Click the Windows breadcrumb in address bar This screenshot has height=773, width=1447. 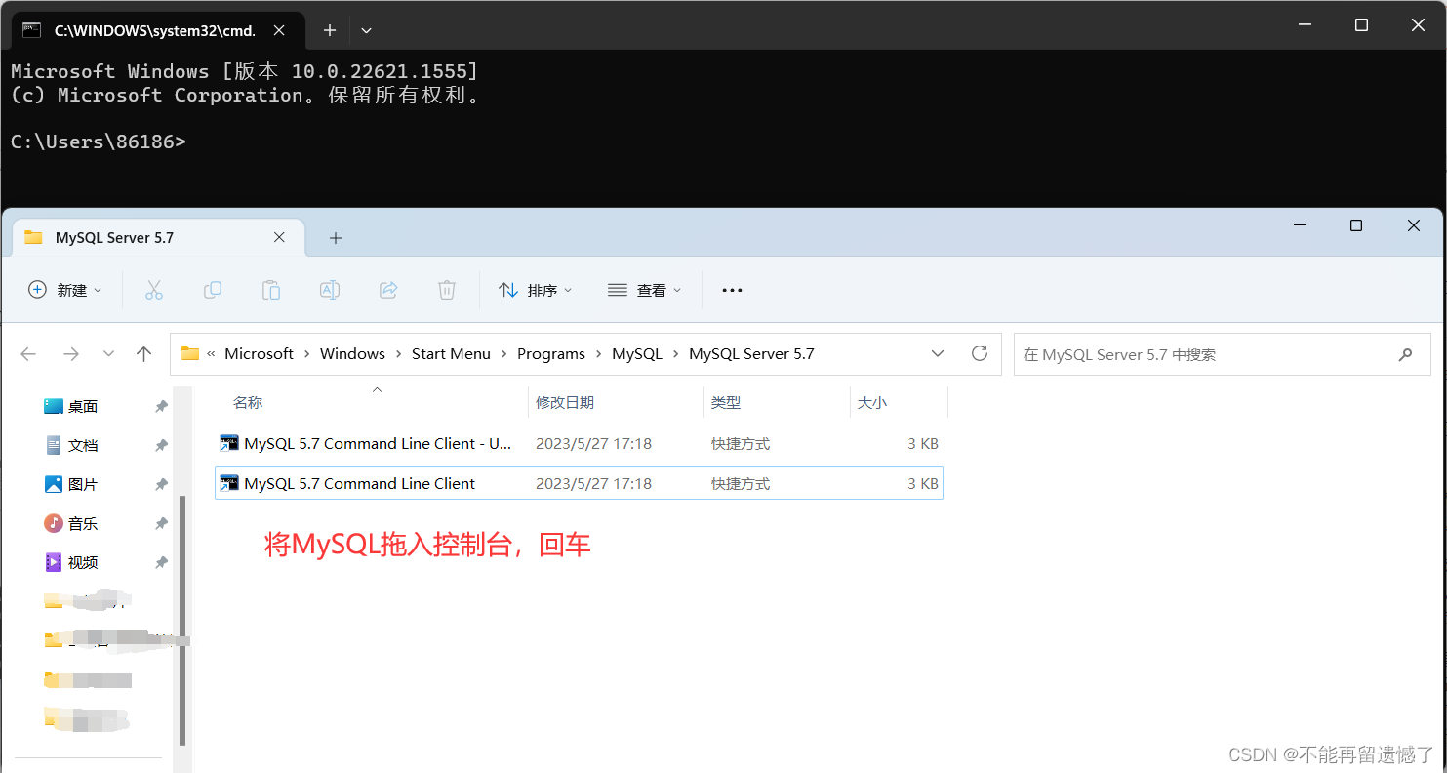352,354
